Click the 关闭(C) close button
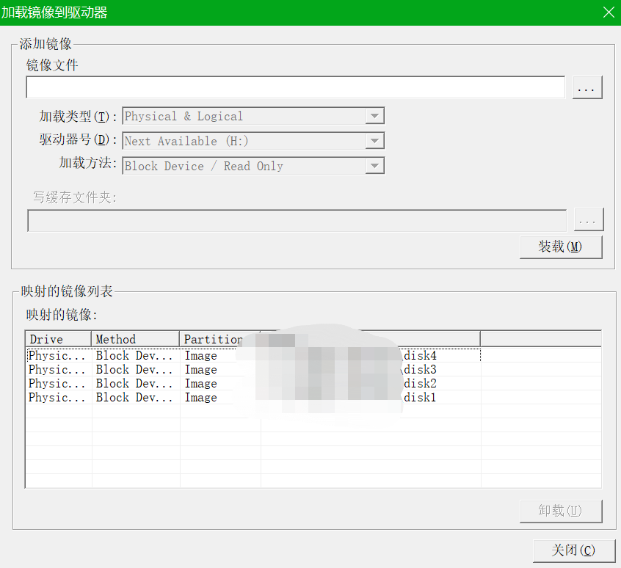621x568 pixels. (574, 550)
